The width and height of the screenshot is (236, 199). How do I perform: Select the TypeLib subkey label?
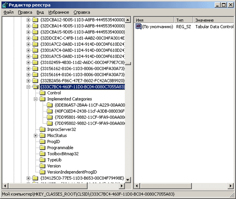pos(54,160)
